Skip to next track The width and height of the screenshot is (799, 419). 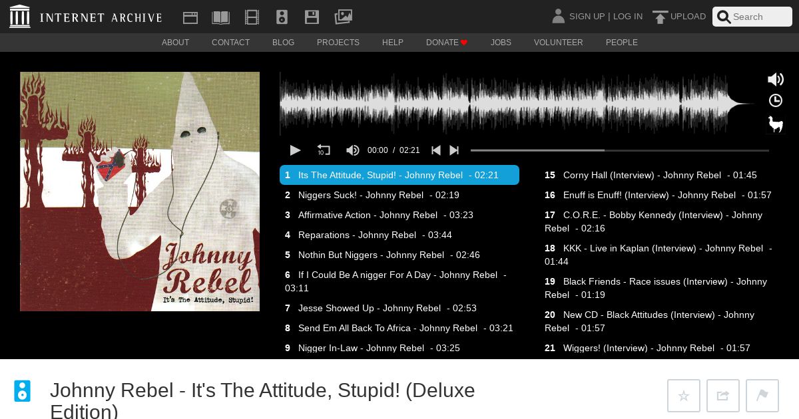coord(454,150)
